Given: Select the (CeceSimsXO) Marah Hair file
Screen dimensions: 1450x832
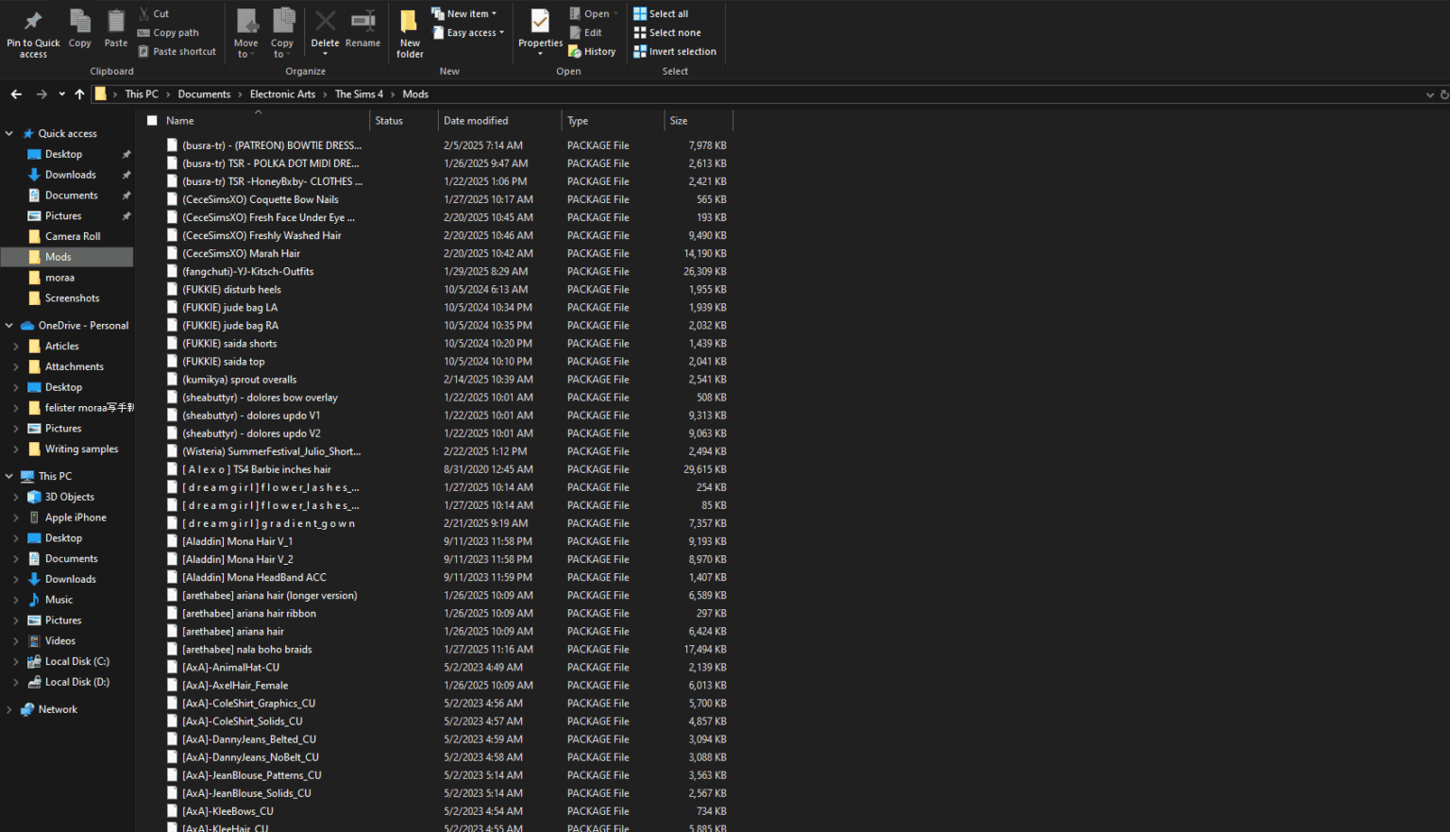Looking at the screenshot, I should (241, 253).
